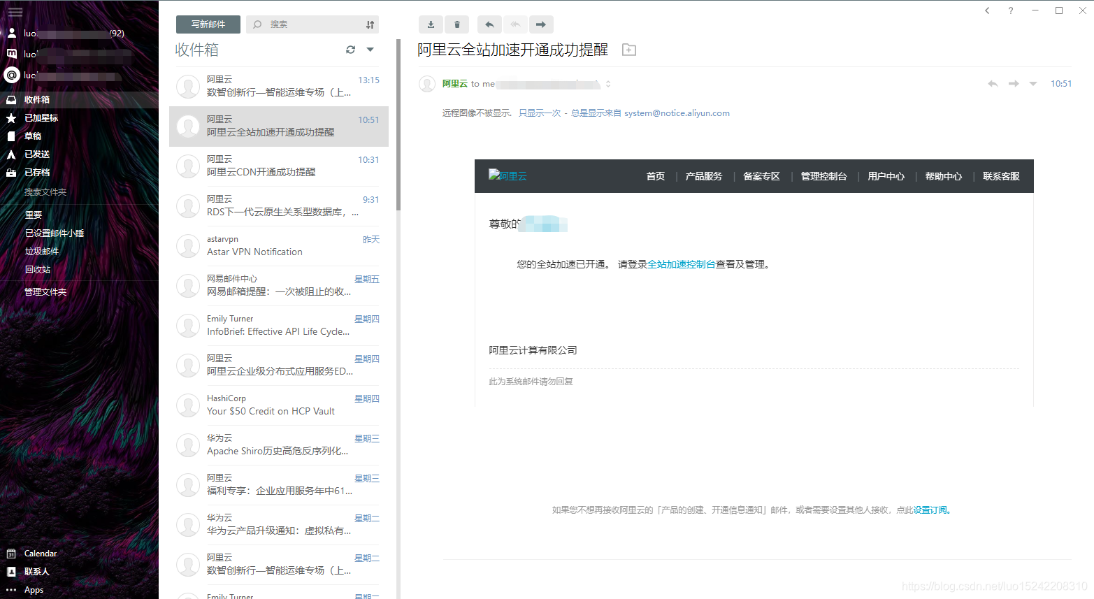Image resolution: width=1094 pixels, height=599 pixels.
Task: Open more-actions dropdown beside 10:51 time
Action: [1033, 84]
